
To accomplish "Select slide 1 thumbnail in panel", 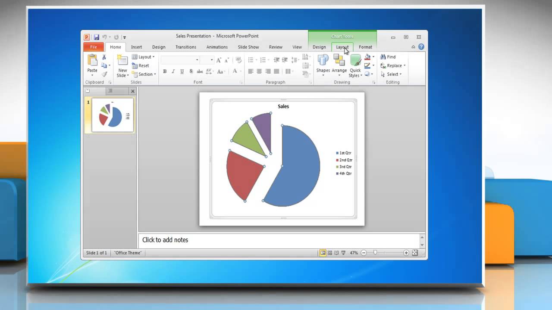I will 113,115.
